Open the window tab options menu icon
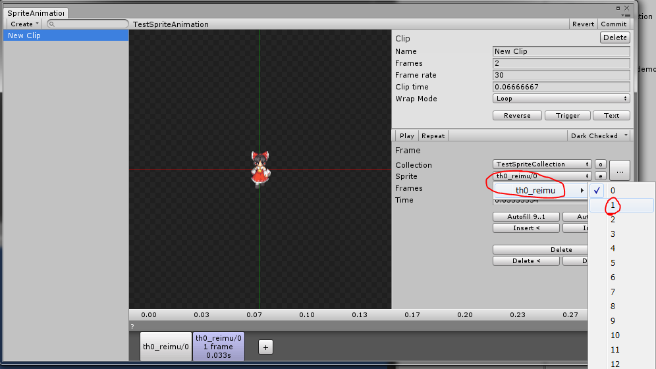The width and height of the screenshot is (656, 369). (x=626, y=16)
